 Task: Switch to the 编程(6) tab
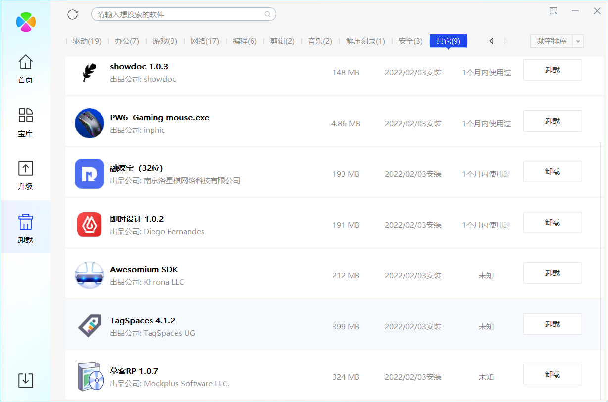tap(245, 41)
